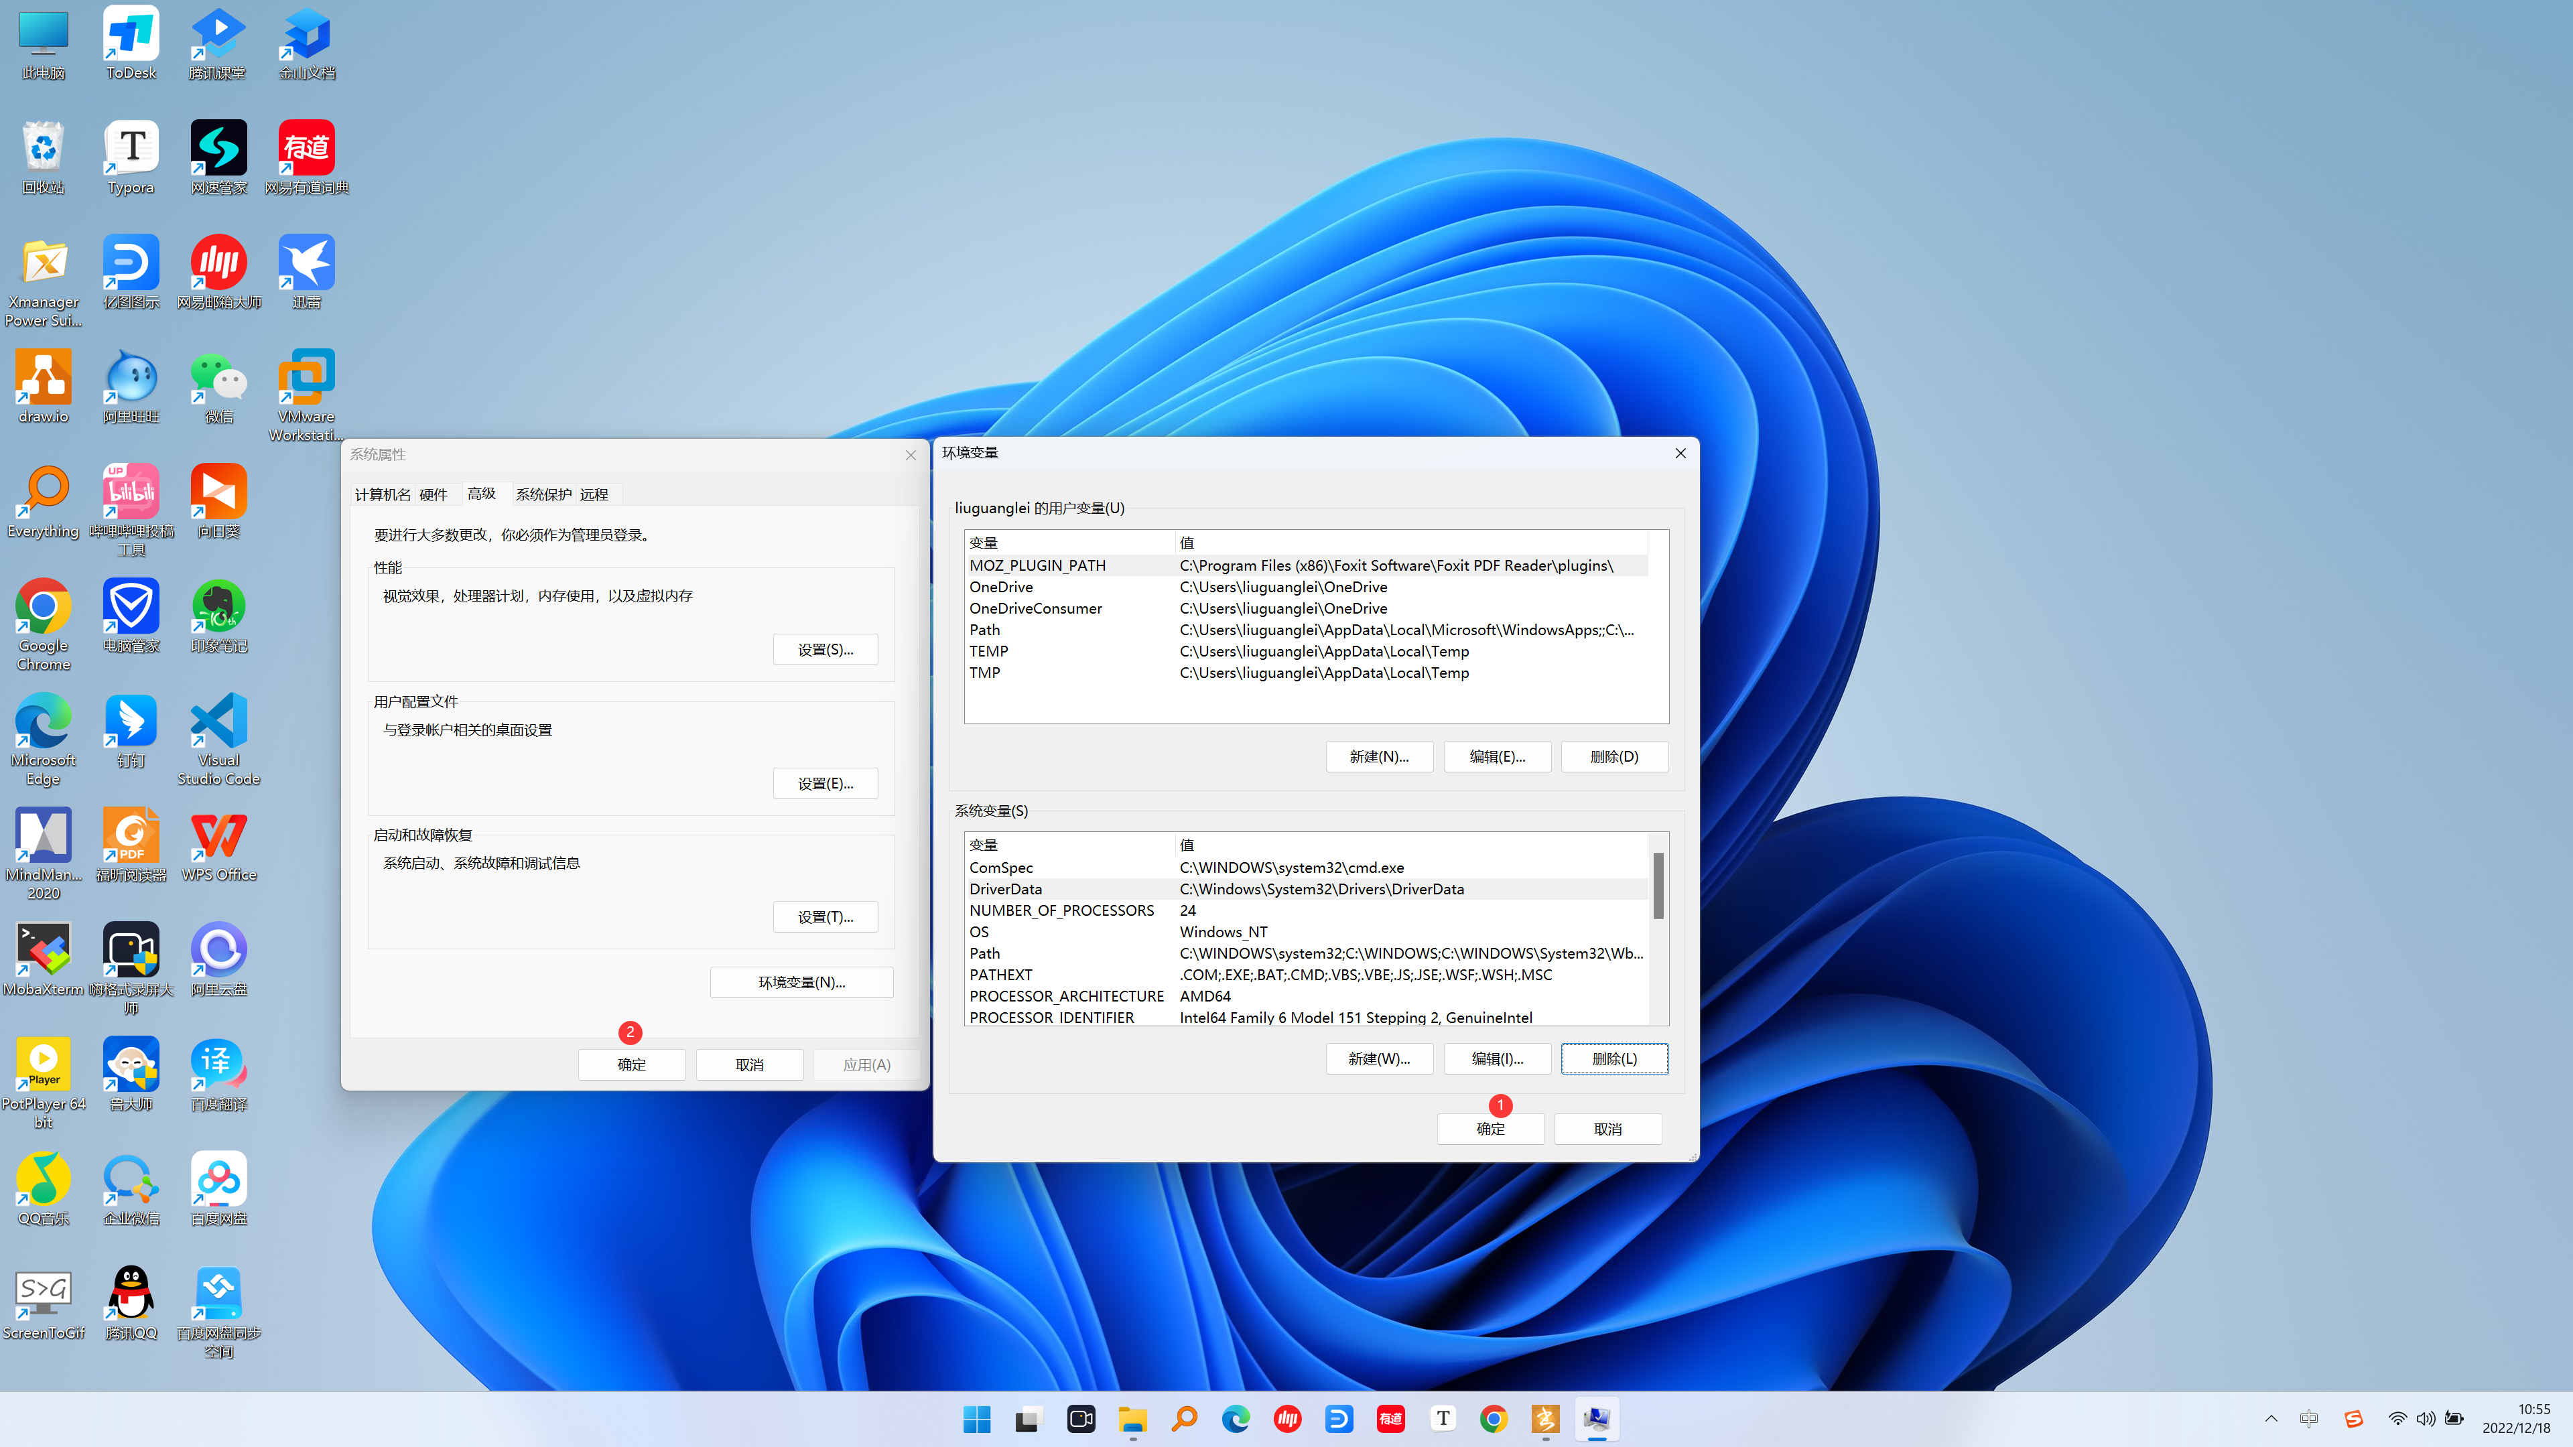Open PotPlayer 64 bit shortcut

(43, 1083)
